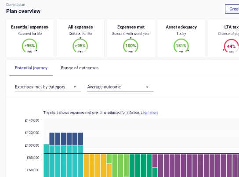This screenshot has height=177, width=239.
Task: Click the Plan overview heading
Action: click(23, 11)
